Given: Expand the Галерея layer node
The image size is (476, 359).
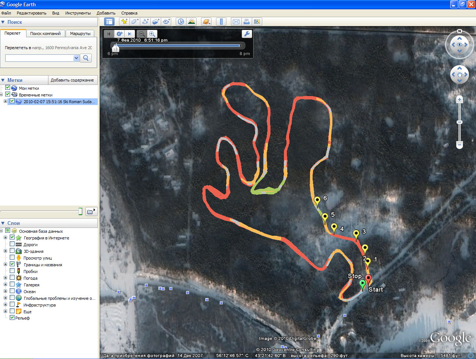Looking at the screenshot, I should click(x=5, y=285).
